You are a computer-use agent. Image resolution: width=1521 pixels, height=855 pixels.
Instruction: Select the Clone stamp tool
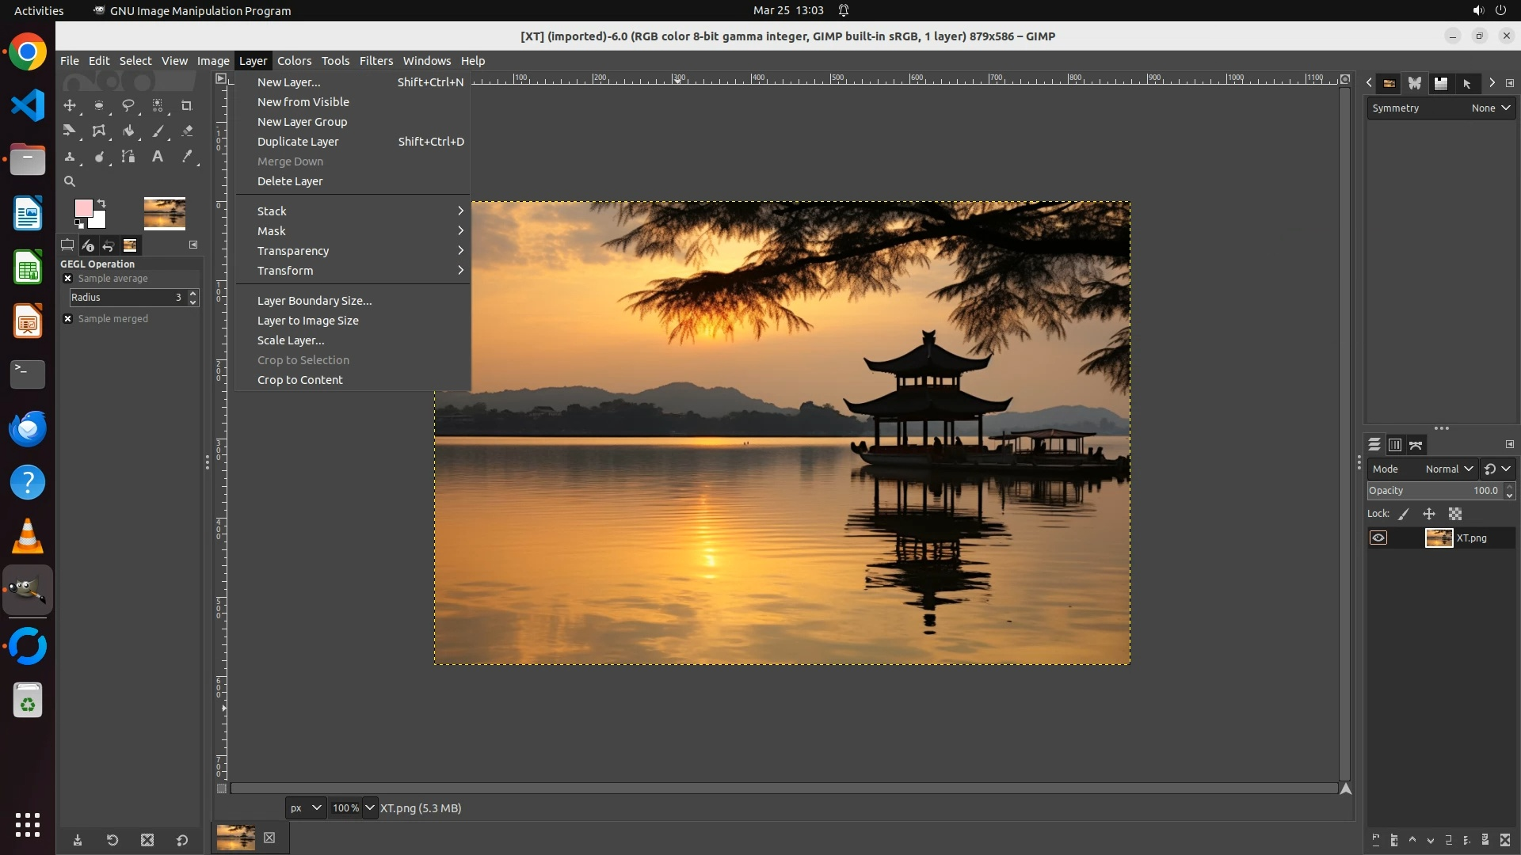(x=70, y=157)
